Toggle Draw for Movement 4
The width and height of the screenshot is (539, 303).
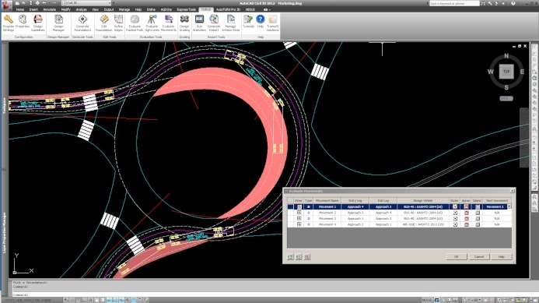pos(299,224)
